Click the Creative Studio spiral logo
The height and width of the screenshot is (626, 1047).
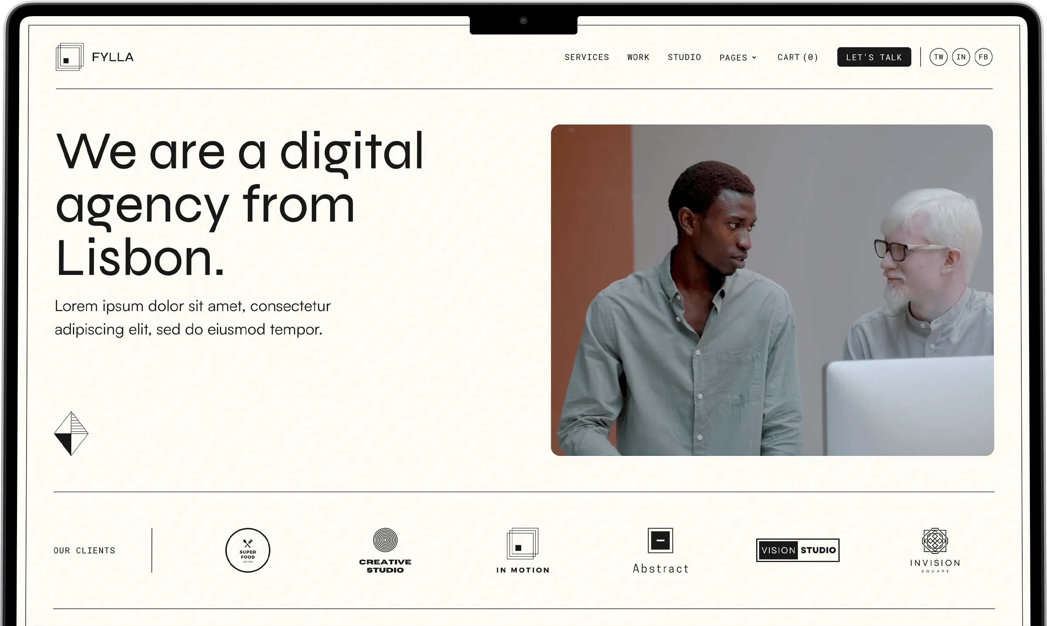(x=385, y=540)
